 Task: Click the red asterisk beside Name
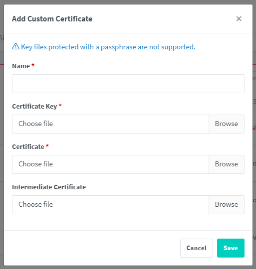tap(33, 65)
